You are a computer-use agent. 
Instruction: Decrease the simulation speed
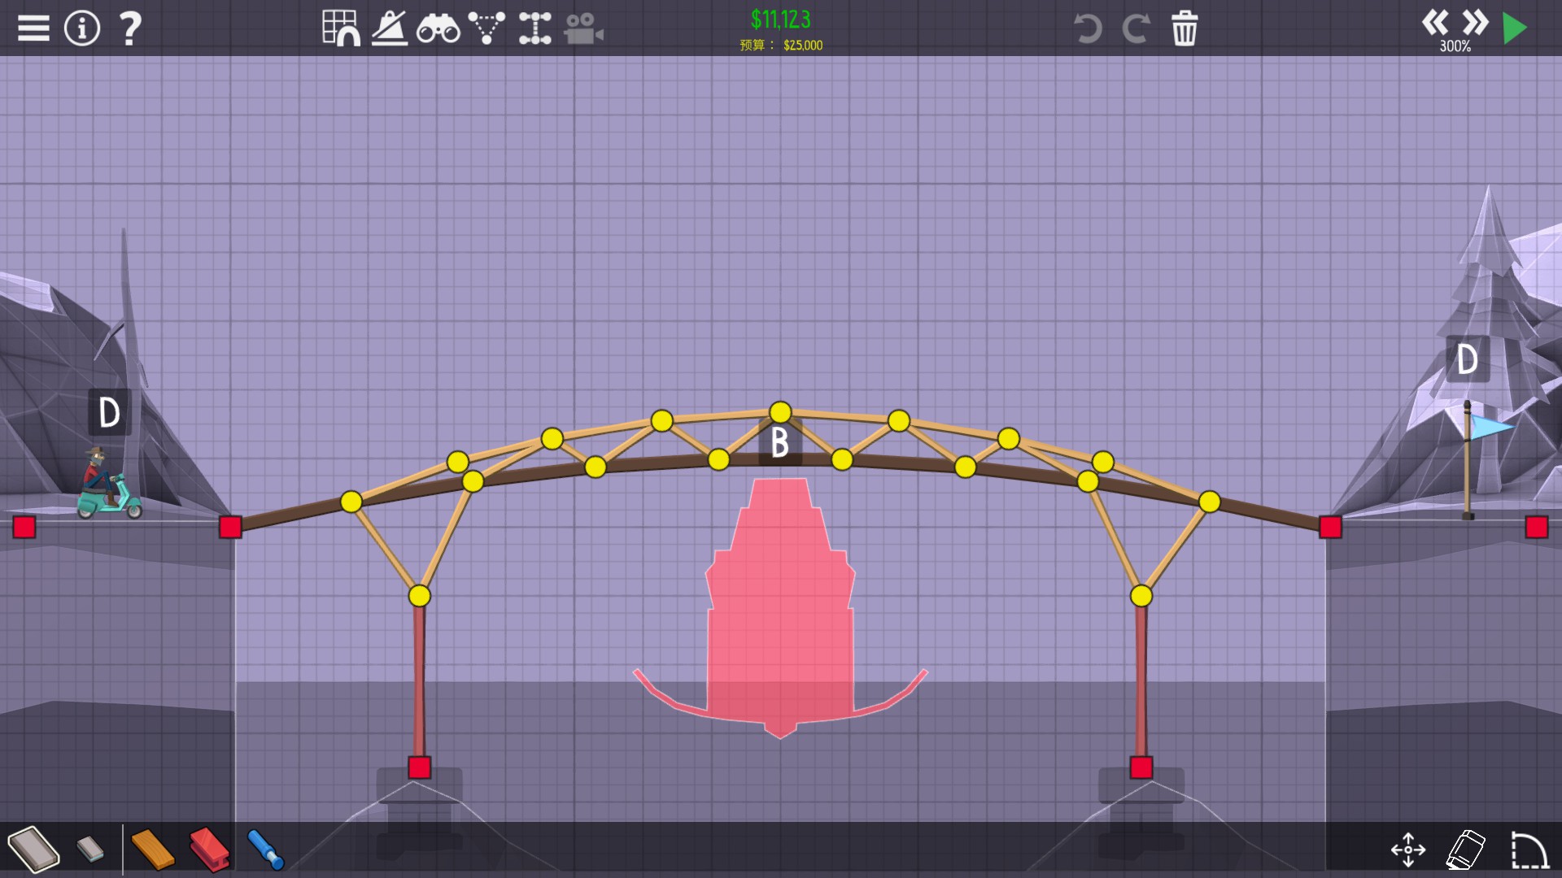[x=1436, y=22]
